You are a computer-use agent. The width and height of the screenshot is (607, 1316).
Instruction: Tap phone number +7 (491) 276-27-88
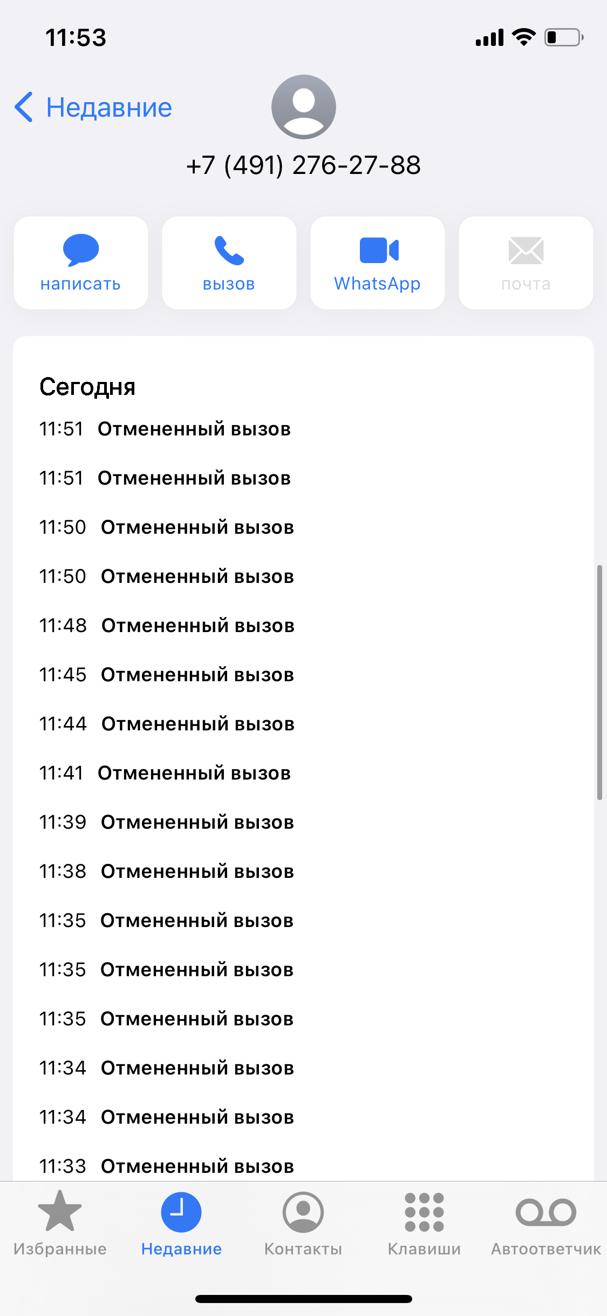(x=303, y=165)
